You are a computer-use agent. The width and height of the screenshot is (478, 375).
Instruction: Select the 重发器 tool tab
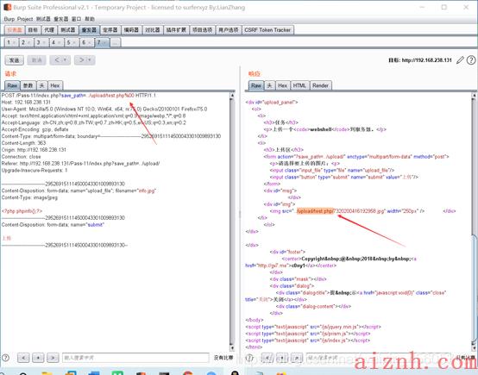coord(89,30)
